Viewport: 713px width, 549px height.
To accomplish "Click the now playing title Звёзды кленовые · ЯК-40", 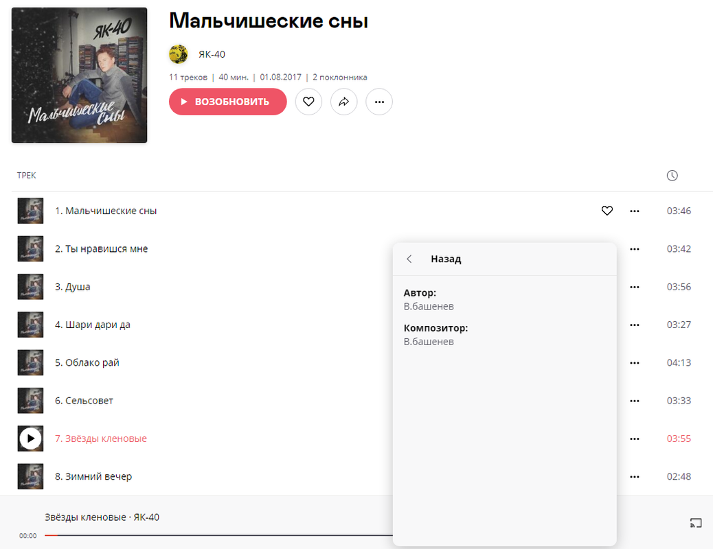I will (x=102, y=517).
